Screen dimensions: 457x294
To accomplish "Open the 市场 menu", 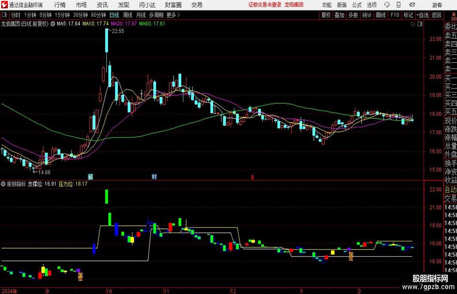I will click(x=81, y=5).
